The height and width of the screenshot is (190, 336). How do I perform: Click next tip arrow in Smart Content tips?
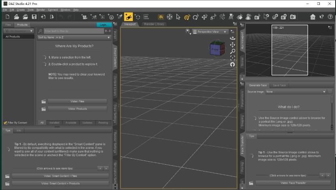pyautogui.click(x=106, y=169)
